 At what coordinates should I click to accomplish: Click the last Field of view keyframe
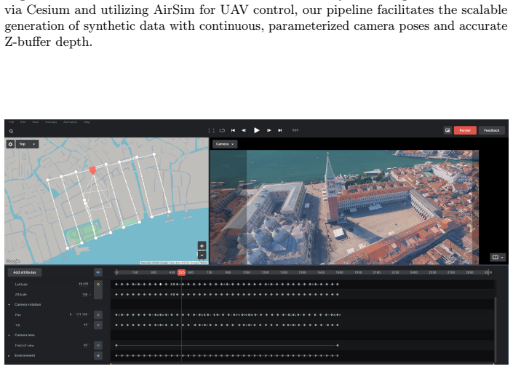click(338, 345)
